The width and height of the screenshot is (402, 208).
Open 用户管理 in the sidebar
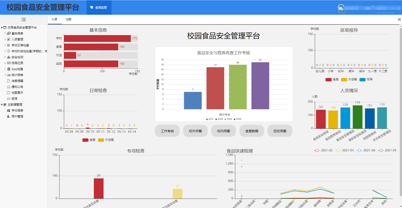click(x=17, y=117)
